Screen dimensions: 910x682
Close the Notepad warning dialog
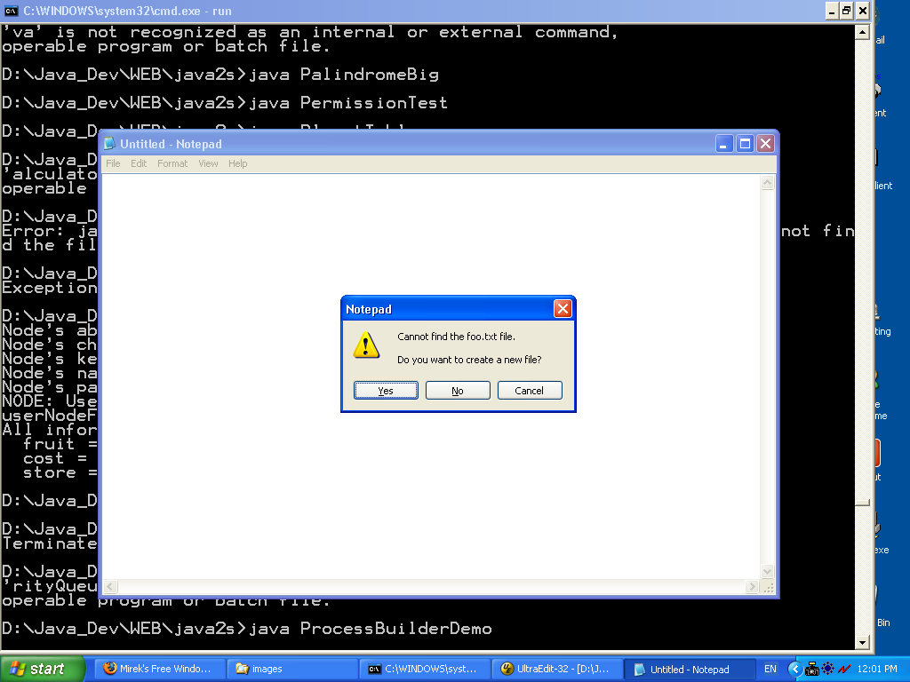click(563, 309)
